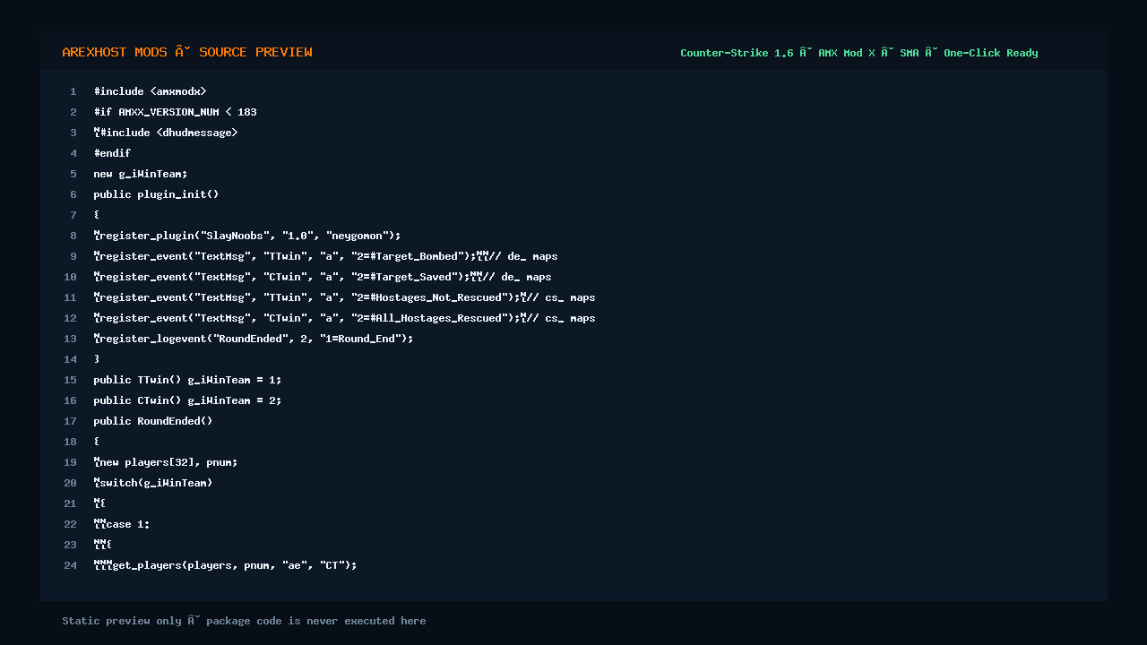Click gutter line number 24

pyautogui.click(x=71, y=565)
